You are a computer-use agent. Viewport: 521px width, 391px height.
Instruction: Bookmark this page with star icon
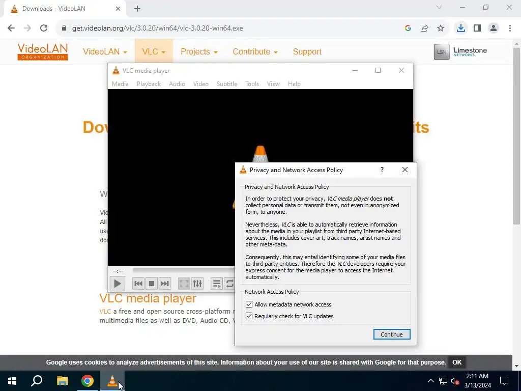pyautogui.click(x=441, y=29)
